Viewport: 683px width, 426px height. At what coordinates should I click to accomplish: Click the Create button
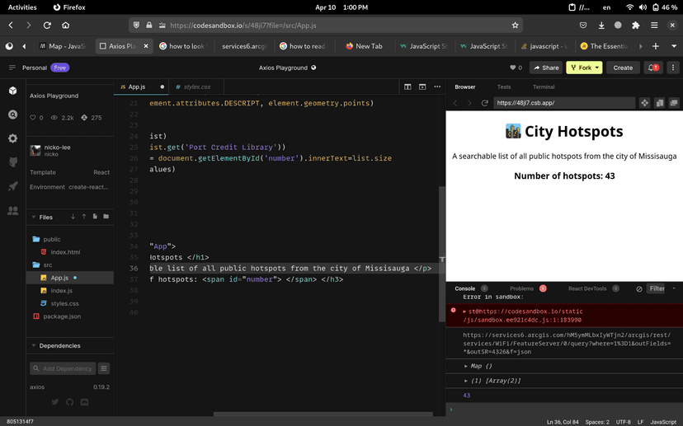pyautogui.click(x=623, y=68)
